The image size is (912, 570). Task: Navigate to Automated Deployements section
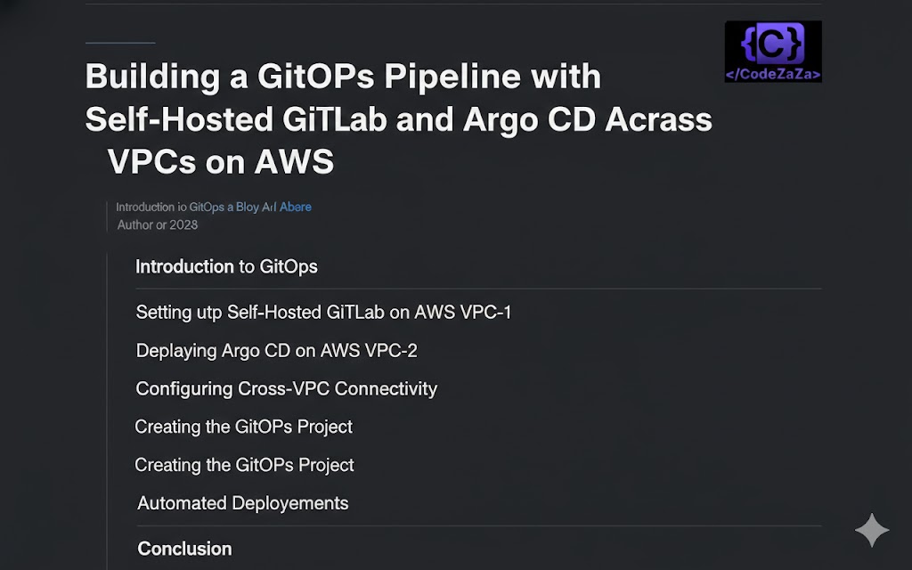click(242, 503)
